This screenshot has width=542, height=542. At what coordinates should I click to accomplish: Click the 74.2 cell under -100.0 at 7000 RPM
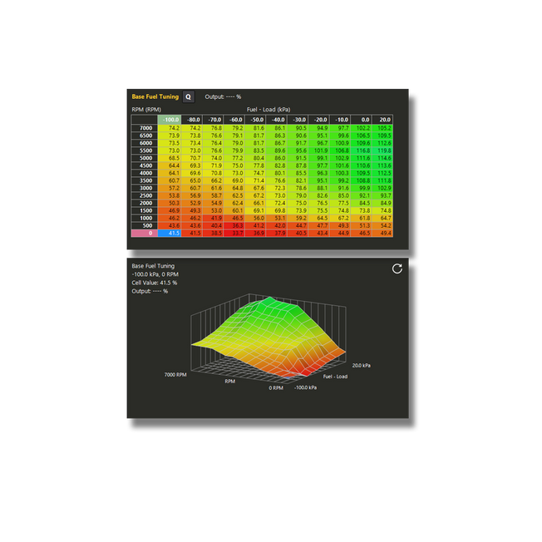[170, 128]
